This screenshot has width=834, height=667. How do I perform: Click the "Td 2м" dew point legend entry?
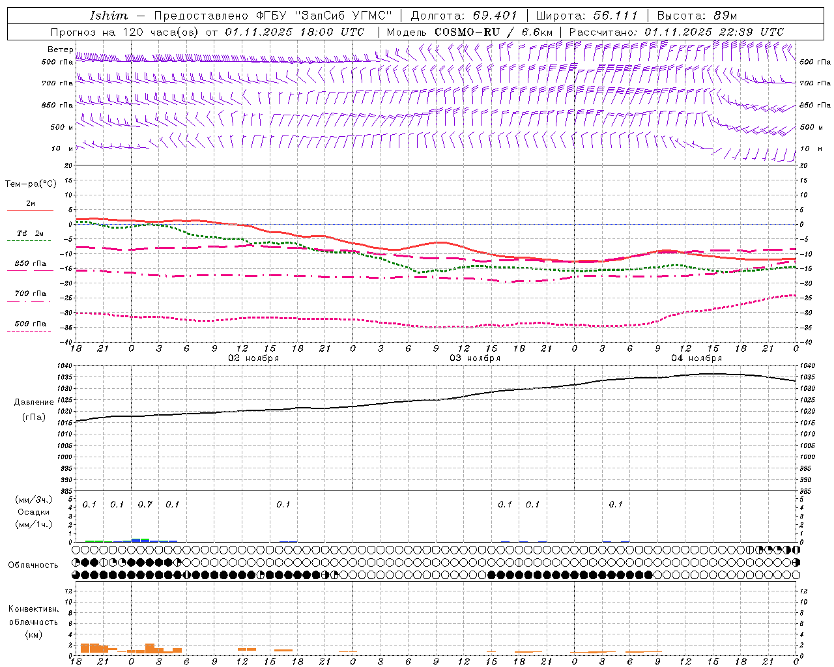click(x=31, y=233)
